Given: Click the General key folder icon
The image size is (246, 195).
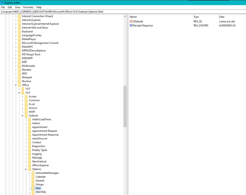Looking at the screenshot, I should point(33,181).
